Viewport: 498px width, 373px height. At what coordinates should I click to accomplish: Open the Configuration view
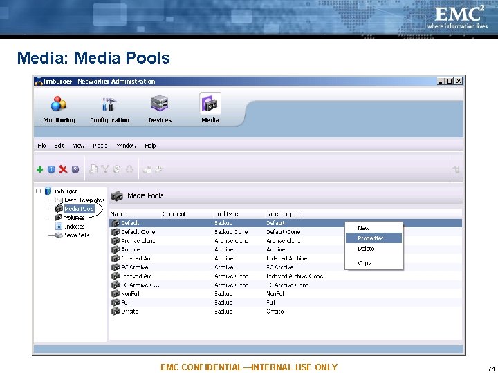tap(109, 109)
